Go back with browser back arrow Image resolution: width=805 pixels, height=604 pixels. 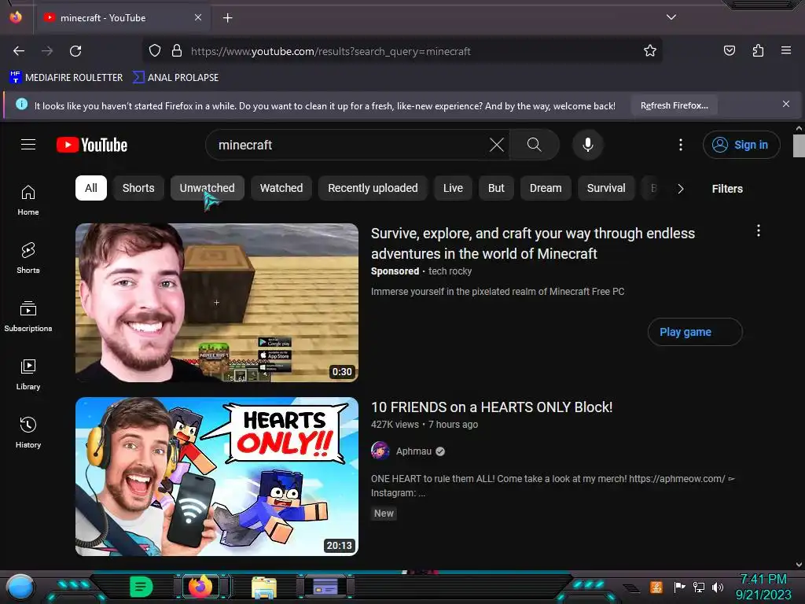[x=19, y=51]
